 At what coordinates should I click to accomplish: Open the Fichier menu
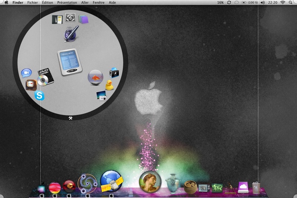point(32,3)
